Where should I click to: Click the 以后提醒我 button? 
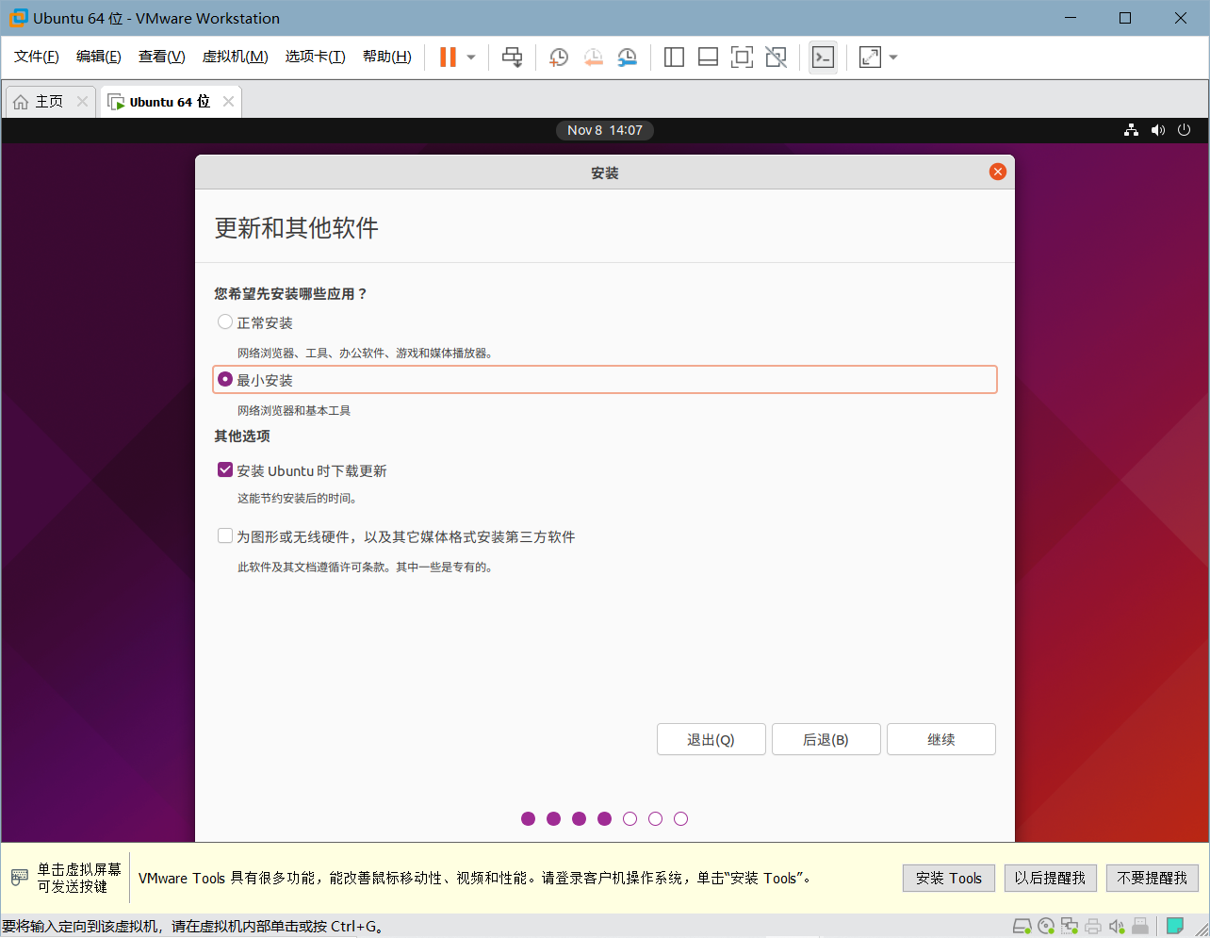pyautogui.click(x=1050, y=878)
